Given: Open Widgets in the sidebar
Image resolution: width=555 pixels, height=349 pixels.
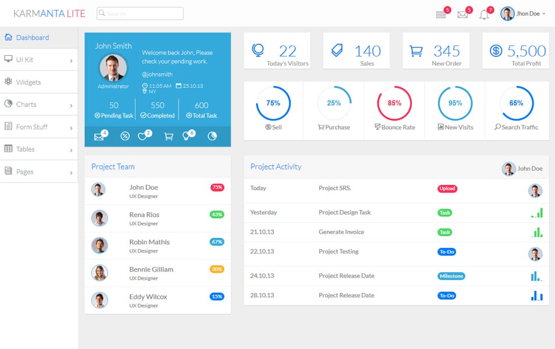Looking at the screenshot, I should click(39, 82).
